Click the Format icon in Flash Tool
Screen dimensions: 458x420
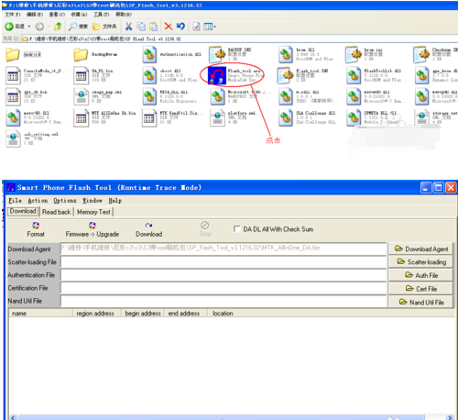pos(36,226)
